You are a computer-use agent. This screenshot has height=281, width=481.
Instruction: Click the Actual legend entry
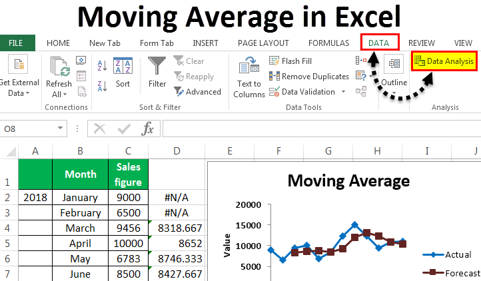point(447,254)
